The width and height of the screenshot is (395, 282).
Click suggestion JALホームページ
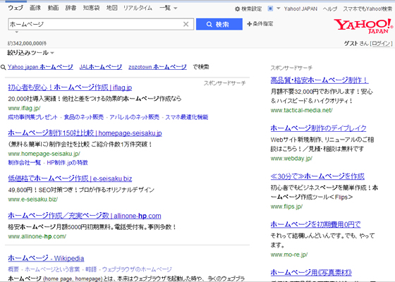coord(101,67)
